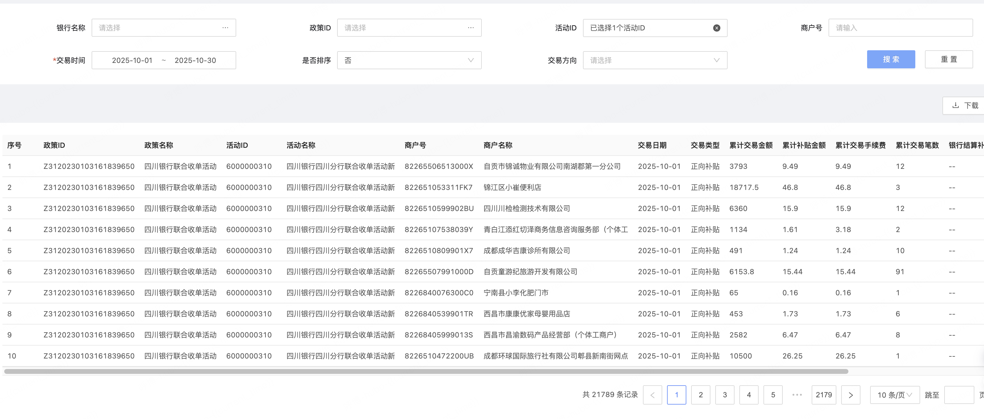
Task: Click the ellipsis icon in 政策ID field
Action: [470, 28]
